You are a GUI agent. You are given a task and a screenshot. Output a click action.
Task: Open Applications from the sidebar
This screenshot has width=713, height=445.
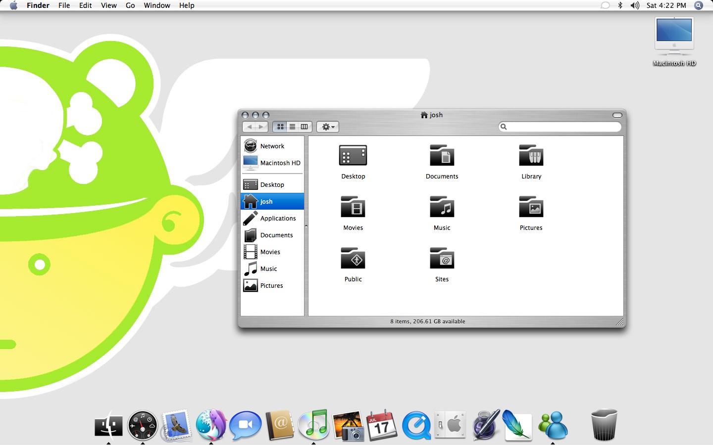point(277,219)
